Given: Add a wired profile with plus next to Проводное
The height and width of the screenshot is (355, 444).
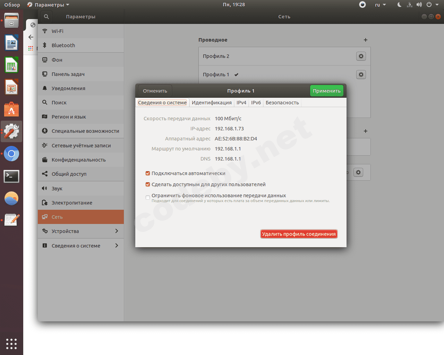Looking at the screenshot, I should pyautogui.click(x=366, y=40).
